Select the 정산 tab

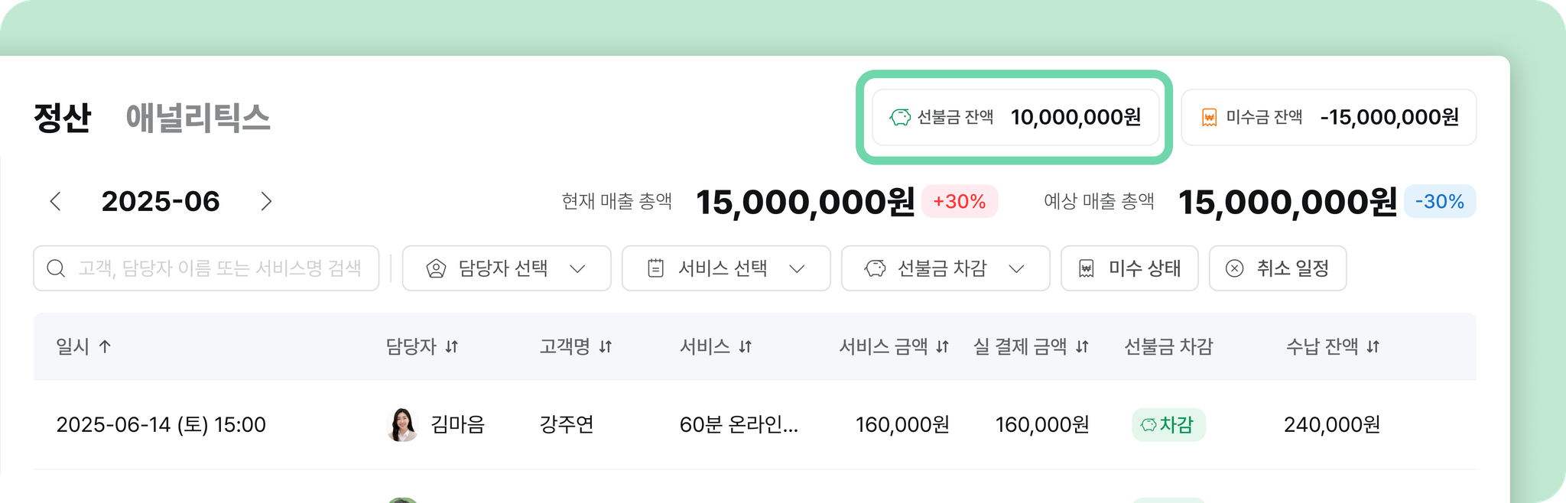pos(62,118)
